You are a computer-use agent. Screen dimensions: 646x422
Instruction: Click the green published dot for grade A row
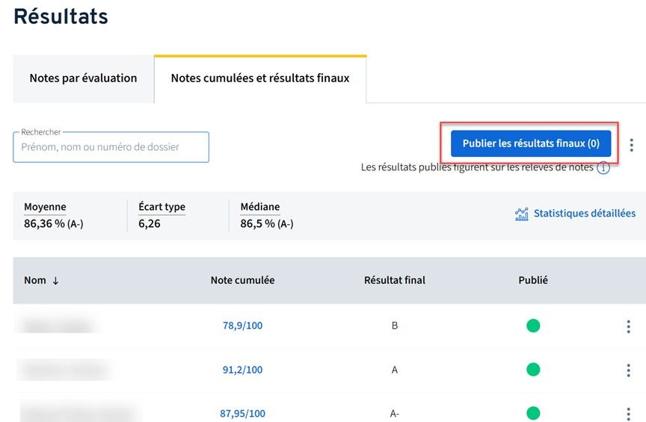point(533,369)
